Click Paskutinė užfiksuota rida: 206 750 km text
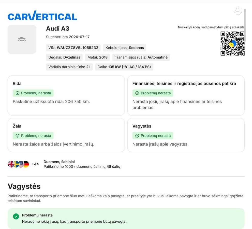The image size is (252, 229). 51,102
